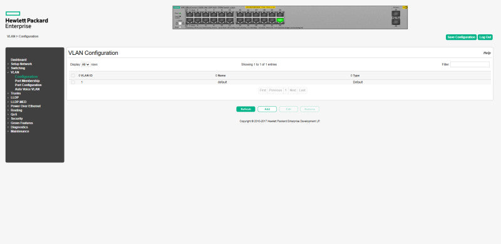The height and width of the screenshot is (244, 501).
Task: Go to Auto Voice VLAN page
Action: click(x=27, y=89)
